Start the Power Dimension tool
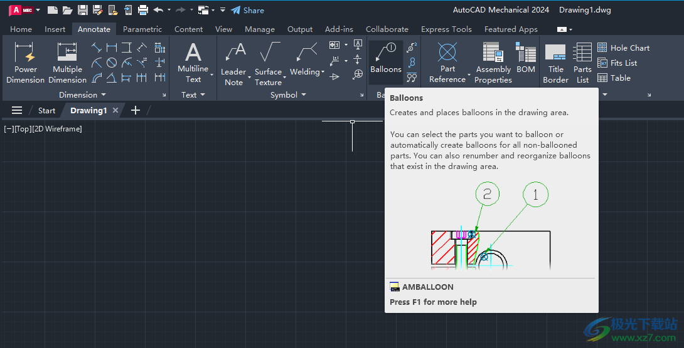The image size is (684, 348). coord(25,62)
